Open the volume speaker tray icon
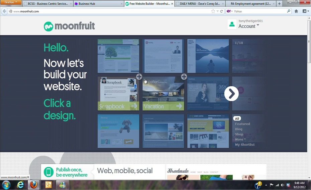 (283, 185)
